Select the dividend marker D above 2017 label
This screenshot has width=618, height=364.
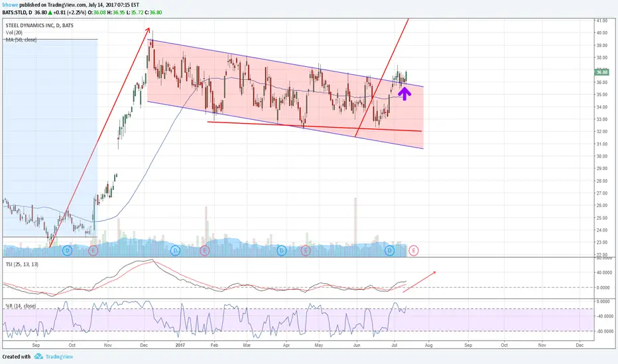[175, 250]
